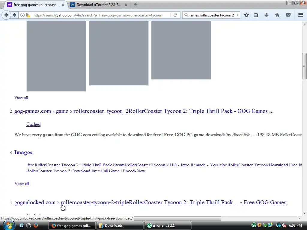Click the search box with rollercoaster tycoon 2
Image resolution: width=307 pixels, height=230 pixels.
click(x=212, y=15)
